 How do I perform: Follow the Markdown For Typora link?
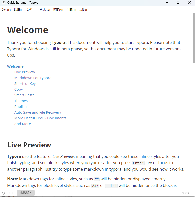[33, 78]
